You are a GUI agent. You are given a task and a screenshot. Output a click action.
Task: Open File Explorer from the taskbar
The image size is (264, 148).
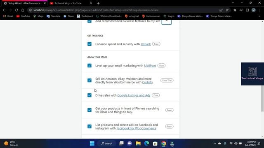point(138,143)
